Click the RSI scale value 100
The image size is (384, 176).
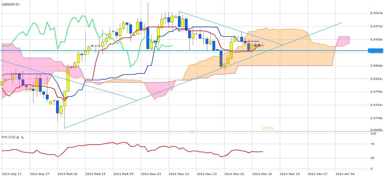(373, 134)
